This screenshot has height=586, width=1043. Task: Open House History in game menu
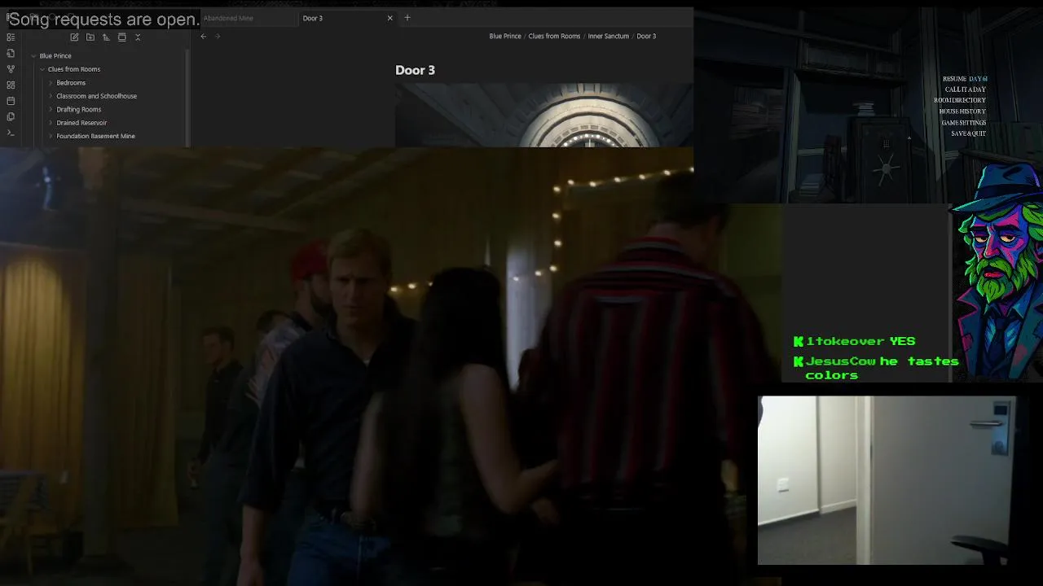click(962, 112)
